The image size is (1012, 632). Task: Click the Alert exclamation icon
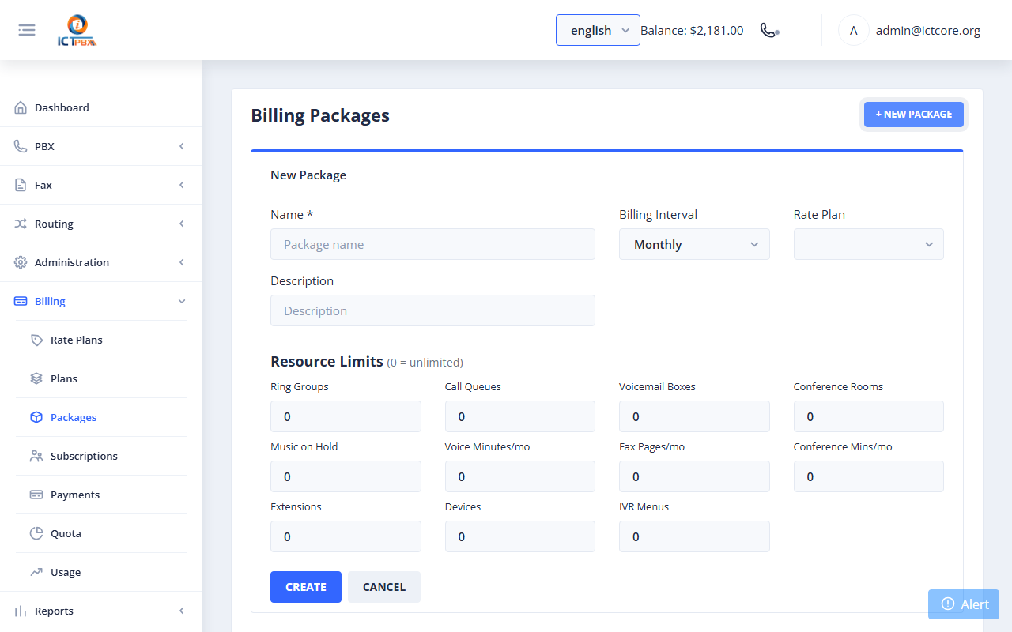pyautogui.click(x=948, y=604)
